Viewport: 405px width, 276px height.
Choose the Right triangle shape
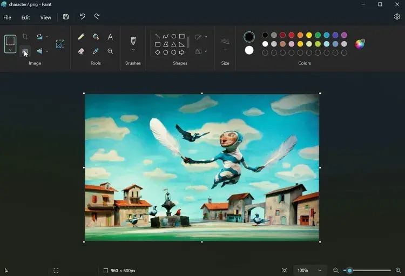182,44
